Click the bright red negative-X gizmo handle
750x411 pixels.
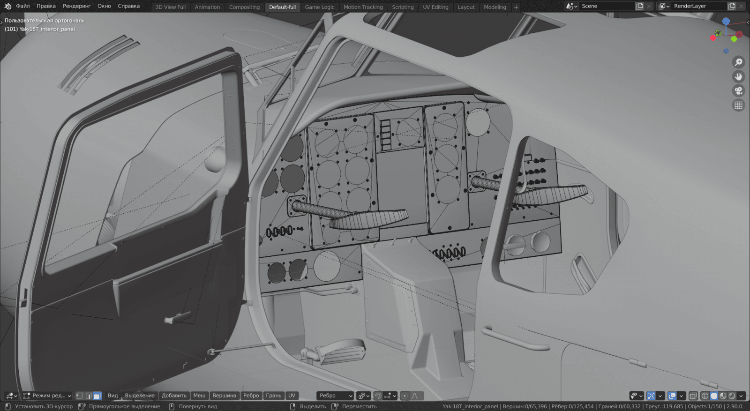713,38
